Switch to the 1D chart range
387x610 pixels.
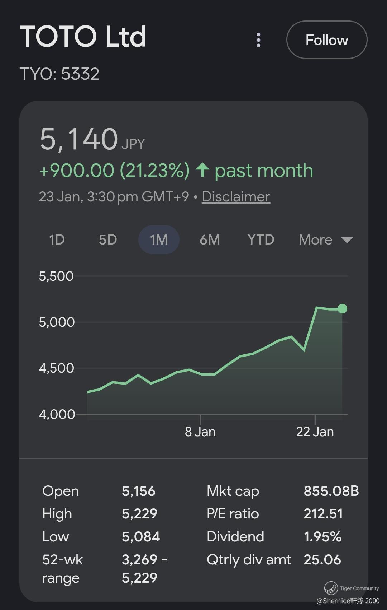pyautogui.click(x=57, y=239)
